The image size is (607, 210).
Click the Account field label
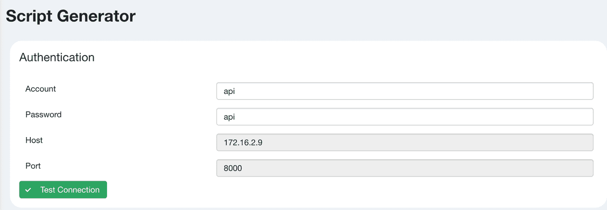tap(41, 89)
